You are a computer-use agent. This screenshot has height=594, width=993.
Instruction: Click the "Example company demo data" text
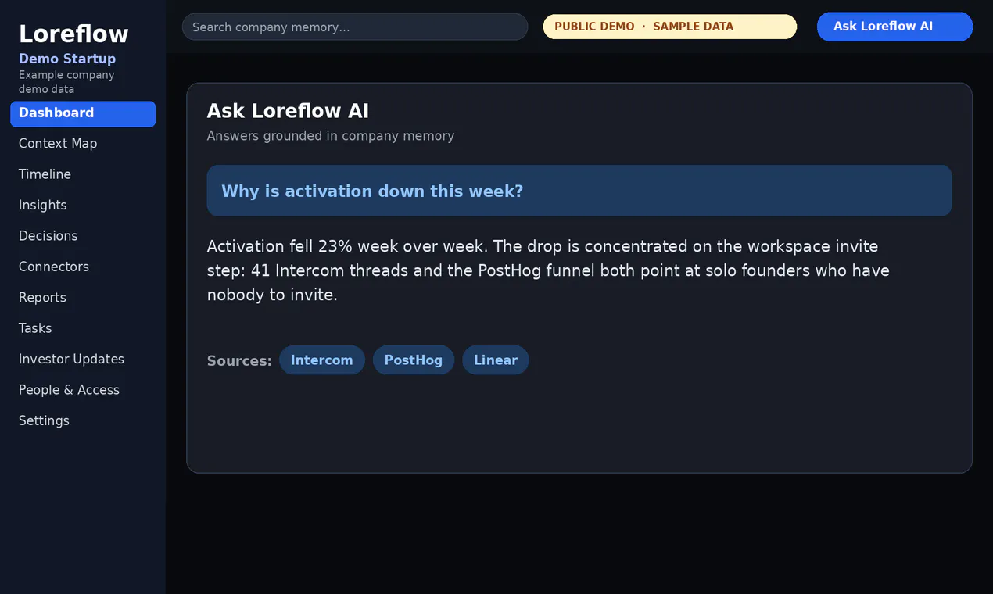point(66,82)
